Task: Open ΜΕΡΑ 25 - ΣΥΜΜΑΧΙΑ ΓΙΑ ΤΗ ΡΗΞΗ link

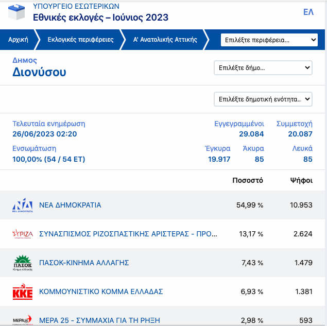Action: pyautogui.click(x=99, y=320)
